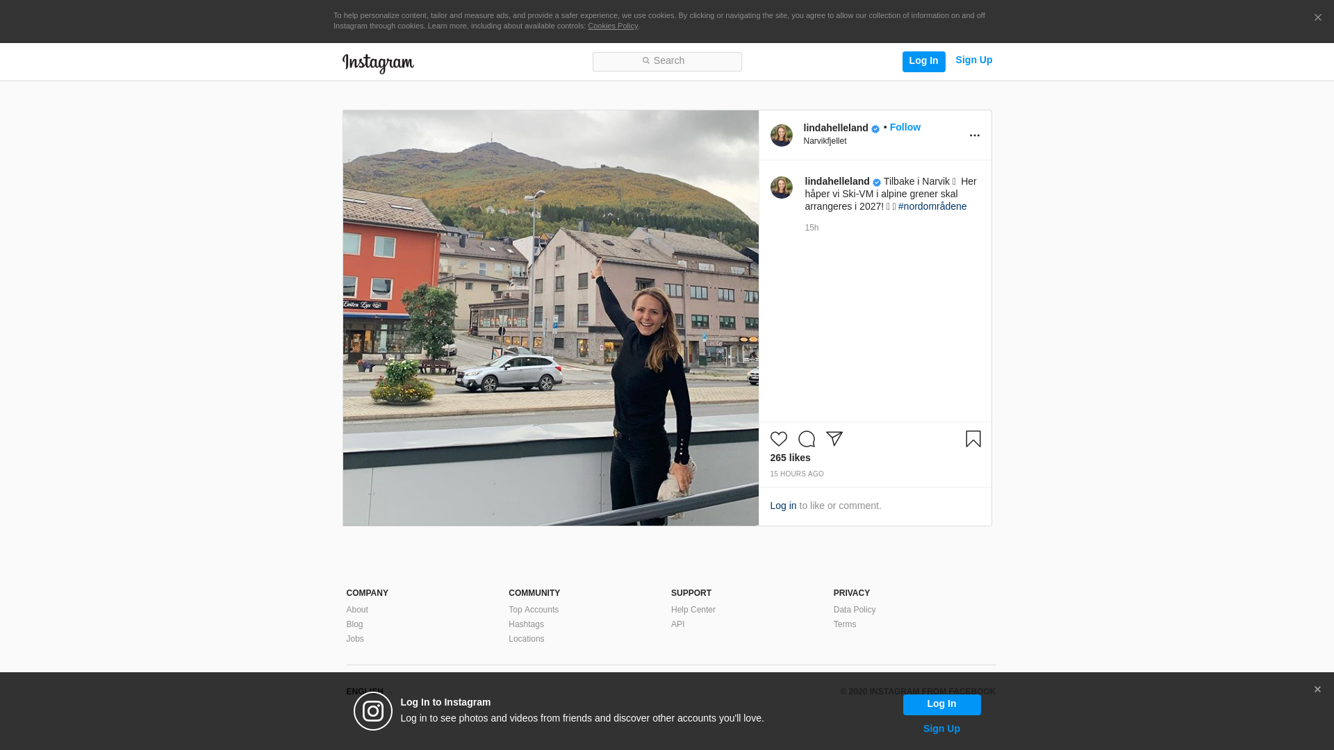Open the Cookies Policy link
The image size is (1334, 750).
613,26
